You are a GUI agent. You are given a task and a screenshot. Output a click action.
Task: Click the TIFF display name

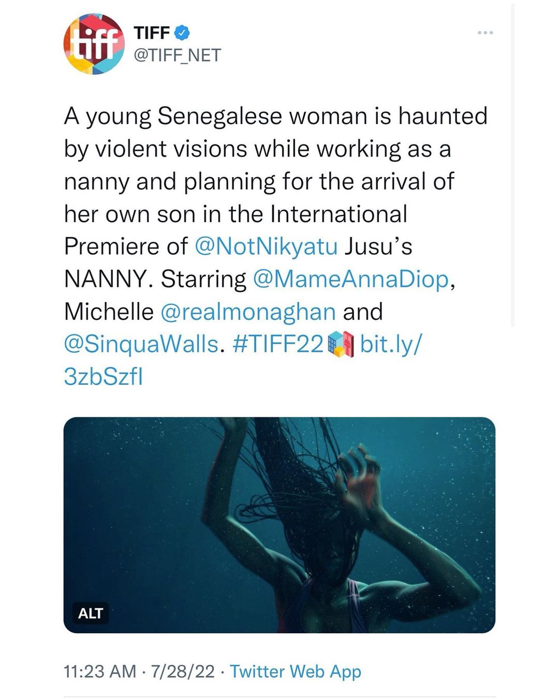pos(152,33)
